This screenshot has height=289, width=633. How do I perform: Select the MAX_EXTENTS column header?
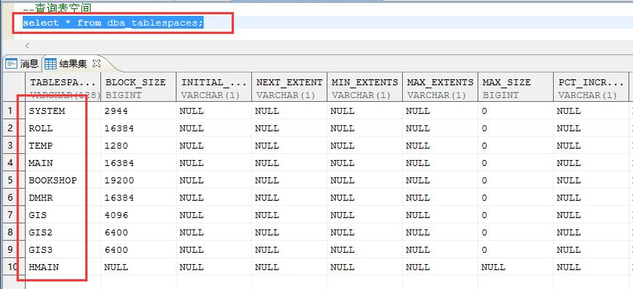tap(440, 87)
